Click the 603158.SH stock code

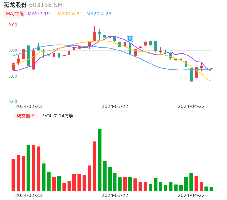(x=45, y=5)
